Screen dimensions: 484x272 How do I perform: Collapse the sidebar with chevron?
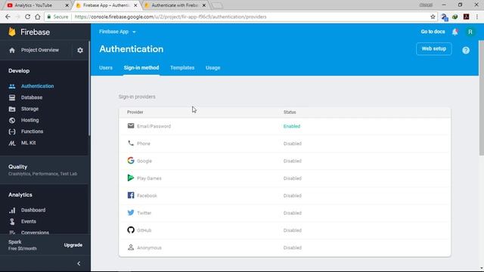[x=79, y=264]
